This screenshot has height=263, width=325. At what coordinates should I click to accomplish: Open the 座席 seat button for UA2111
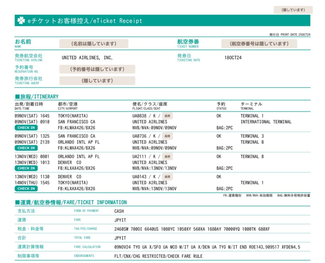point(167,156)
